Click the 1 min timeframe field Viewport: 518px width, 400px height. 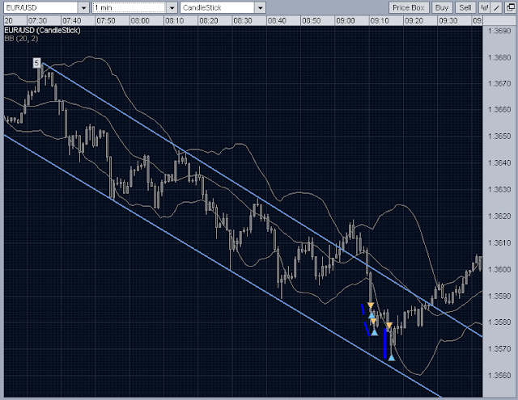pyautogui.click(x=129, y=7)
